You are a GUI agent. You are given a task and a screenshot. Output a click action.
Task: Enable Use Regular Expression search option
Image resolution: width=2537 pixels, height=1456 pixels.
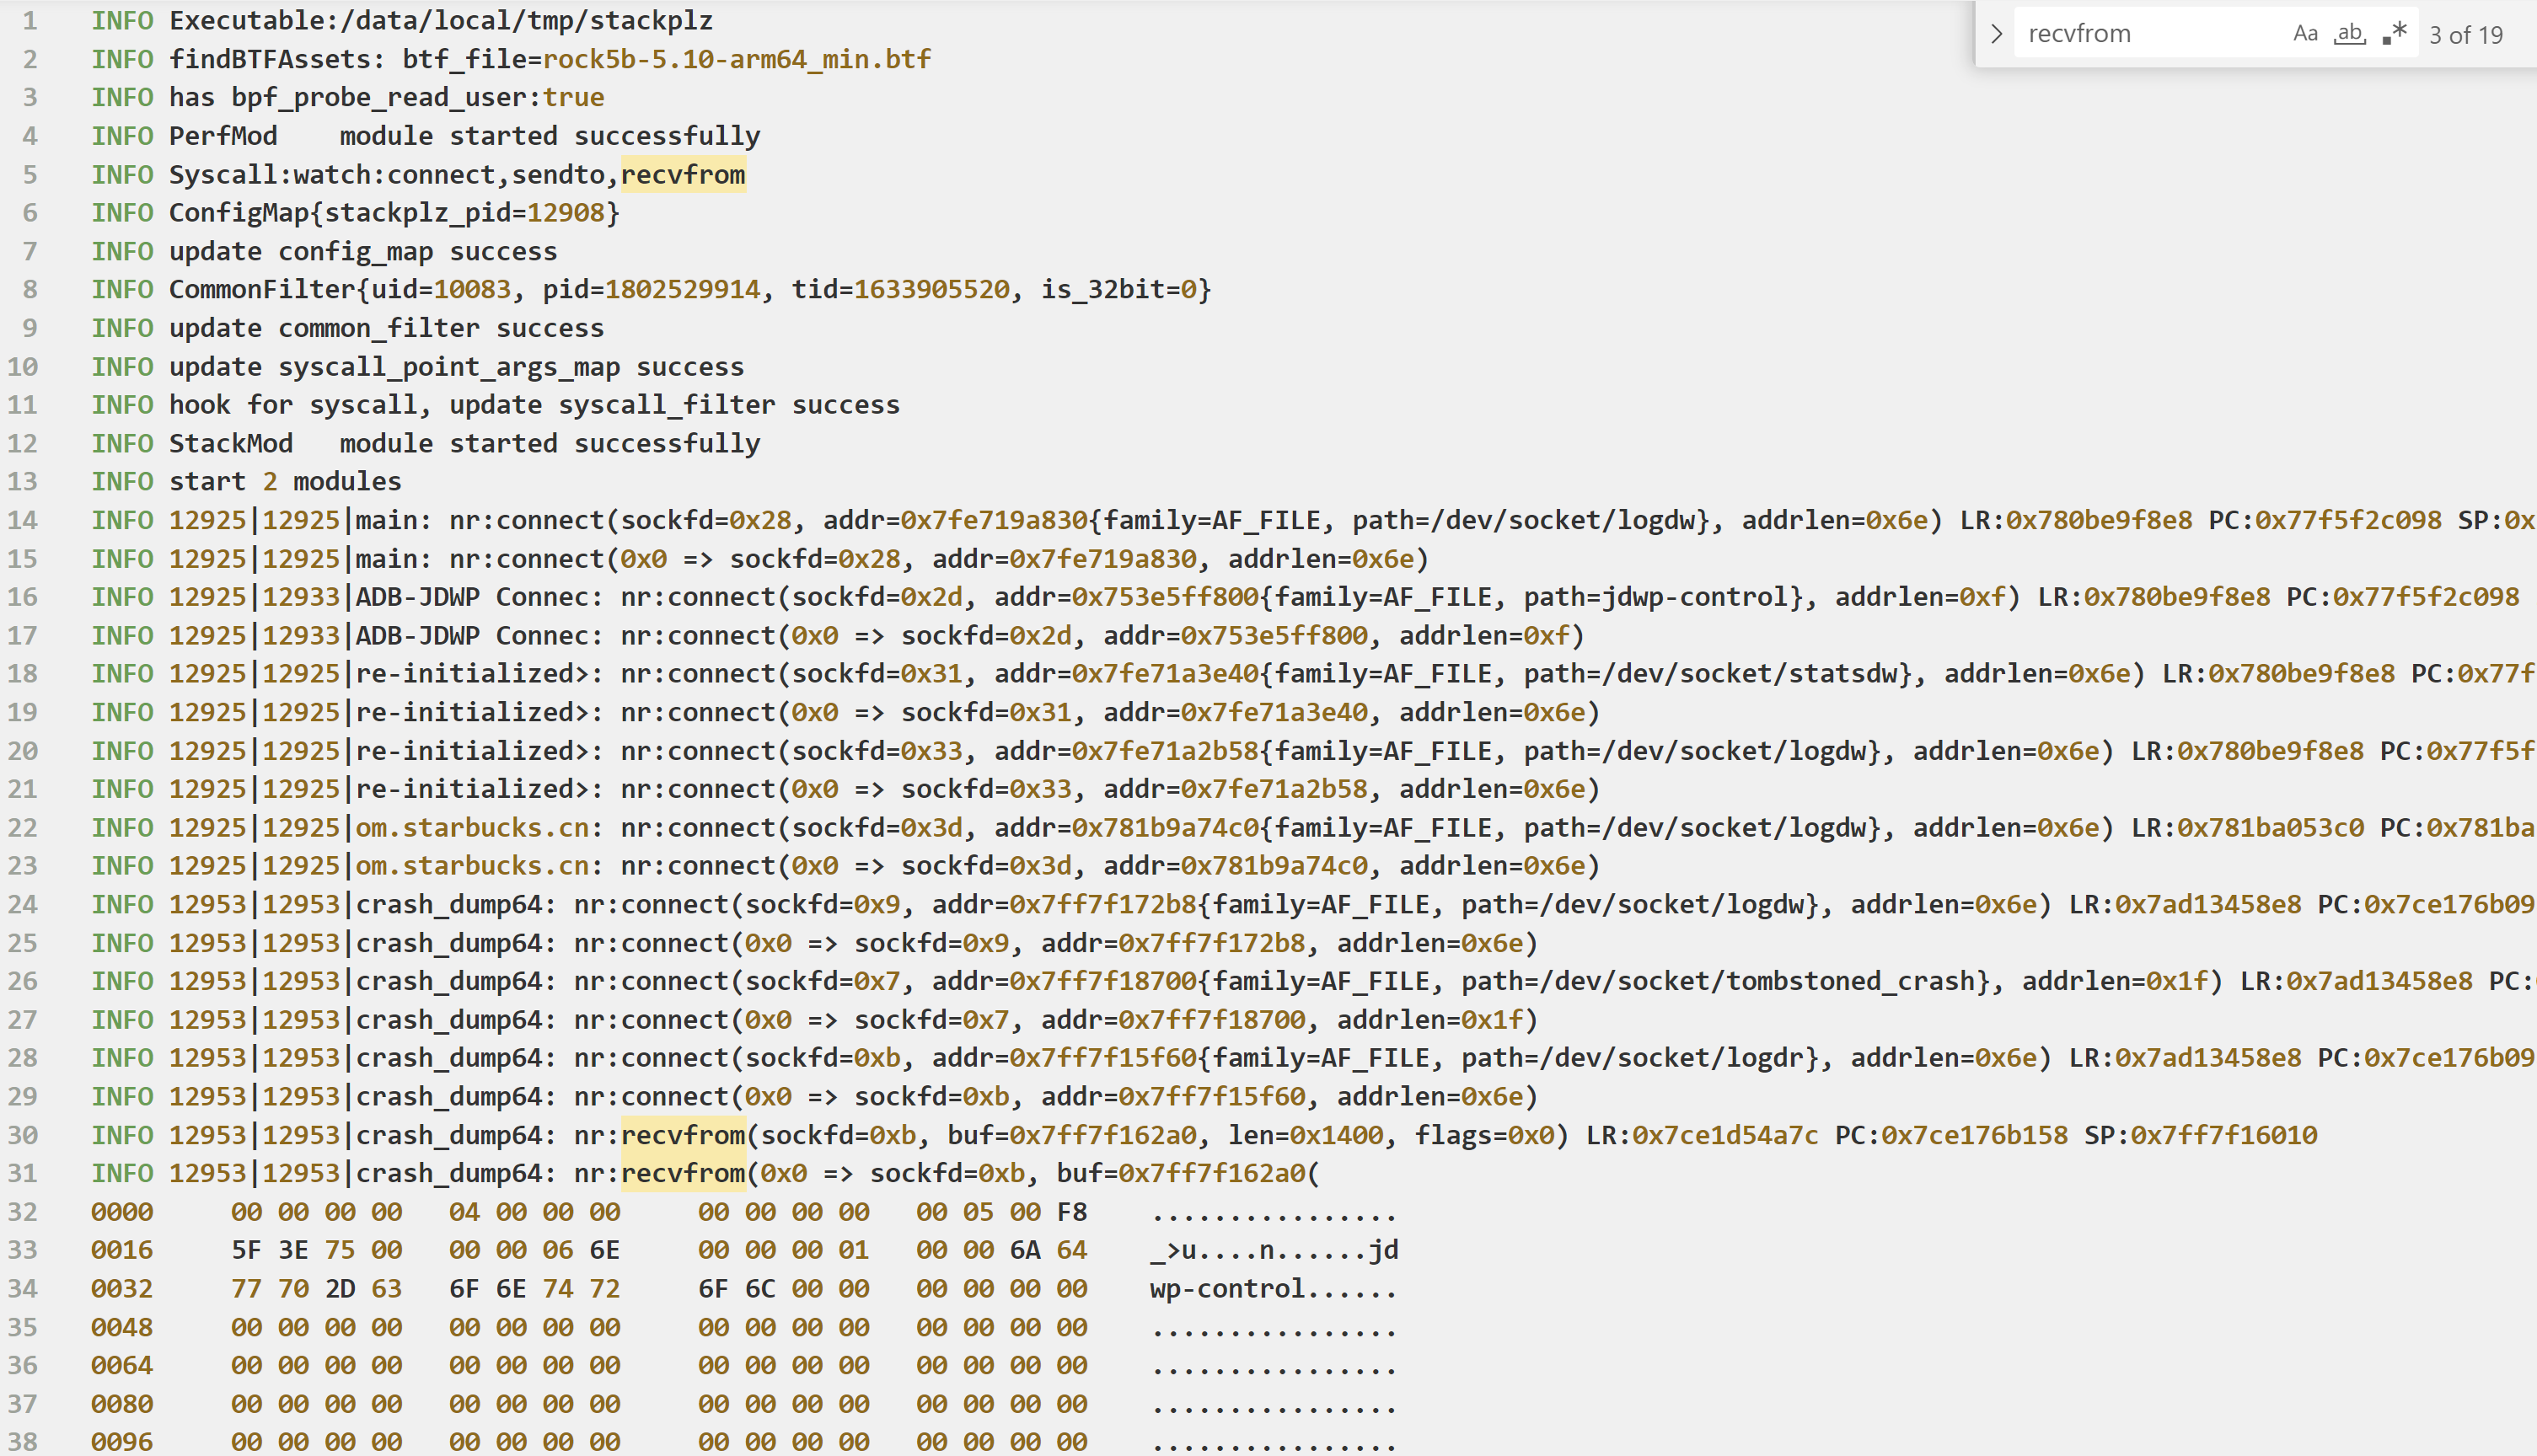point(2394,34)
